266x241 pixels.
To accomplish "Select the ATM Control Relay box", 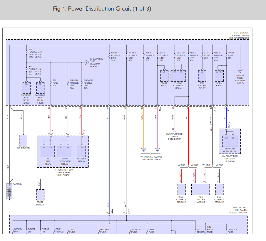I will click(202, 76).
